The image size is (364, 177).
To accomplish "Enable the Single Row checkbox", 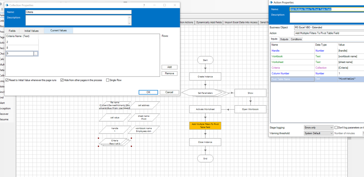I will pos(108,80).
